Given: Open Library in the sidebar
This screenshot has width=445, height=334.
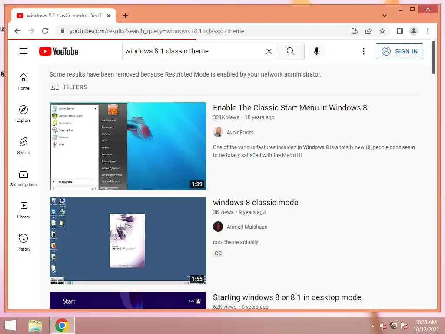Looking at the screenshot, I should click(23, 210).
